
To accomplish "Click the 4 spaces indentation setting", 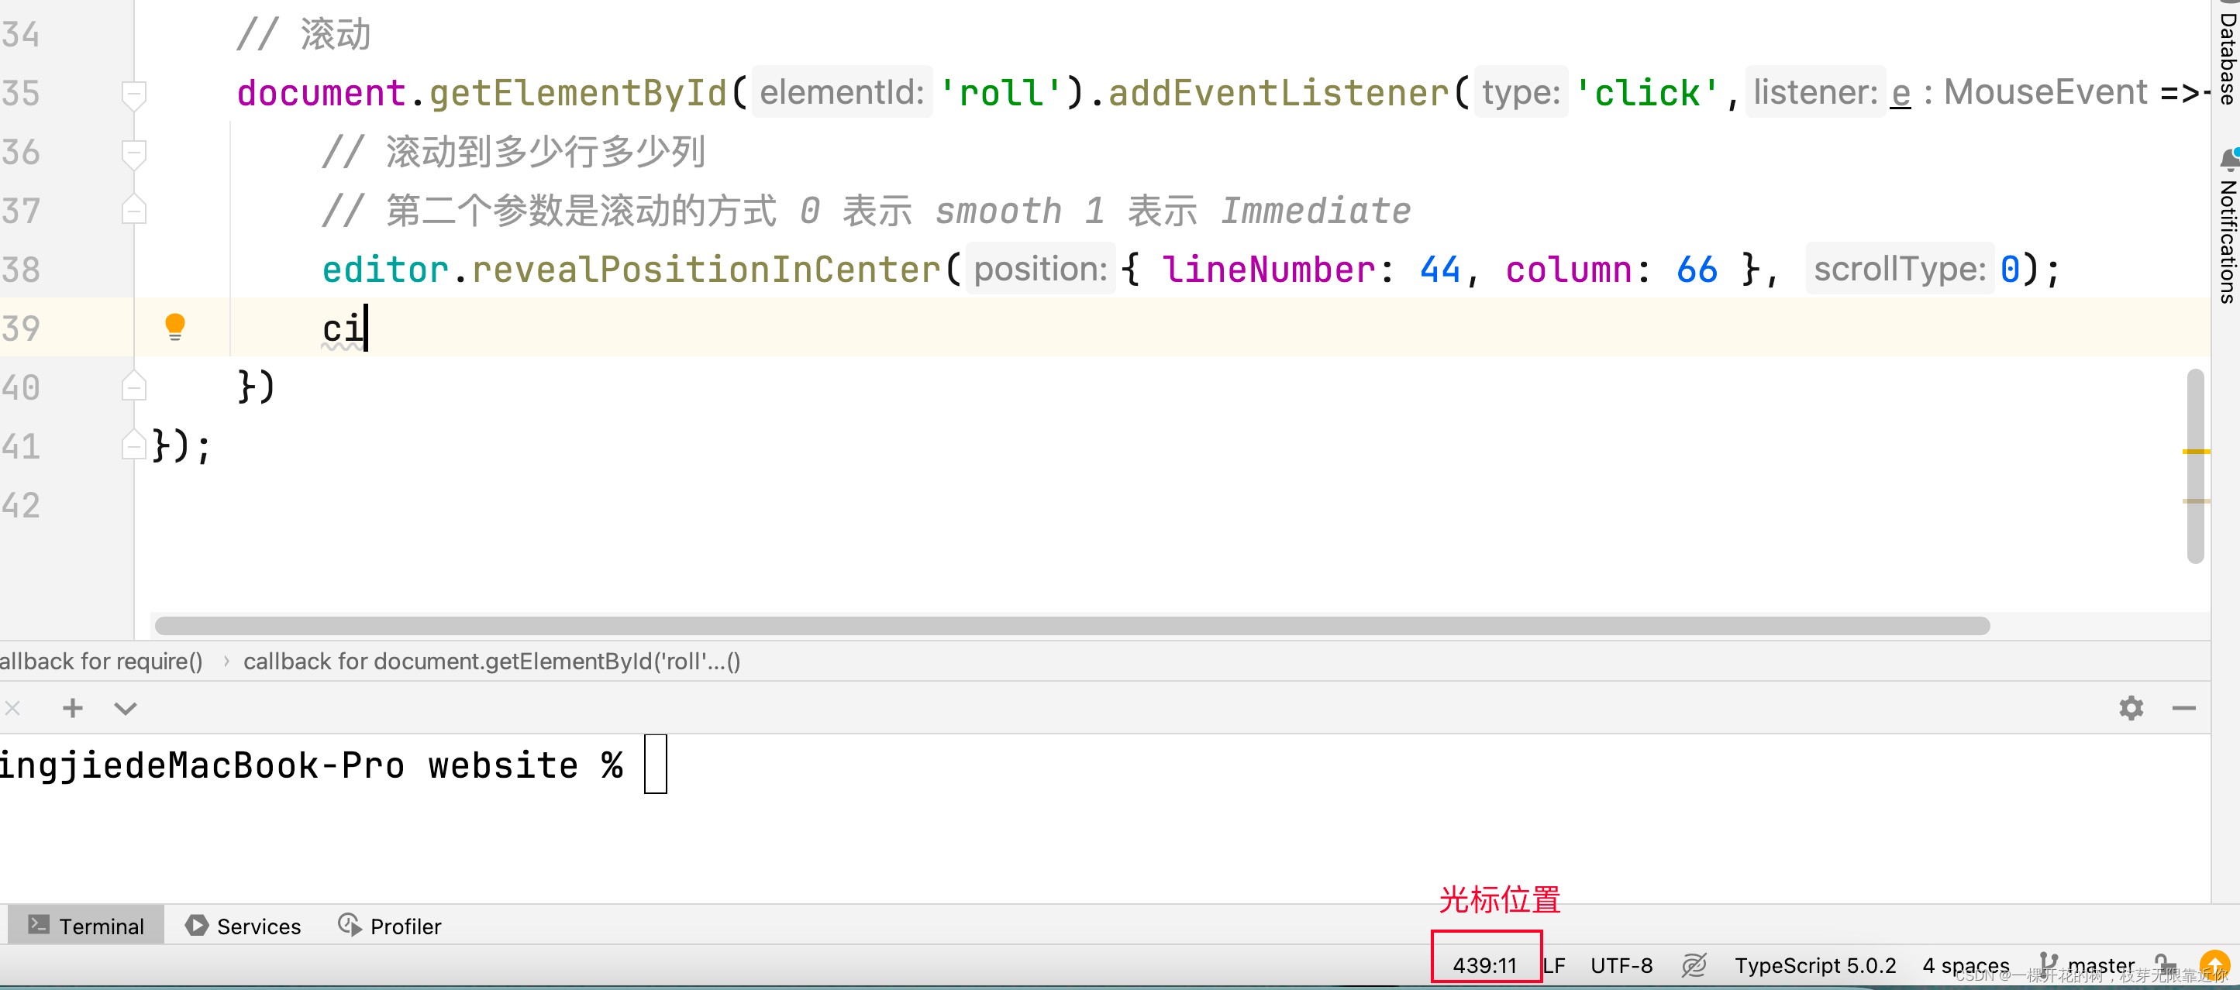I will tap(1963, 964).
